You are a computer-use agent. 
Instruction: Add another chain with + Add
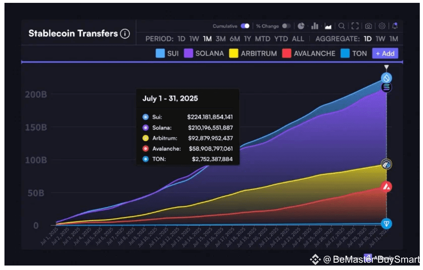pyautogui.click(x=385, y=54)
